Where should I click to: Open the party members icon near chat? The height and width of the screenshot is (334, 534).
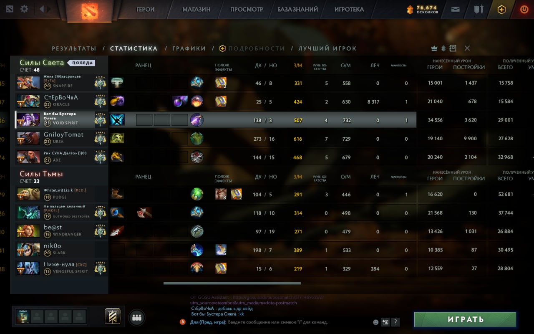tap(136, 317)
